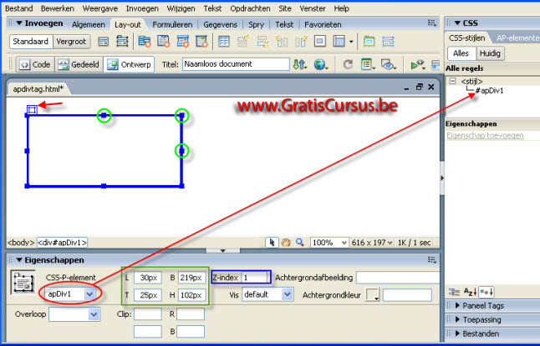Click the refresh design view icon
The width and height of the screenshot is (540, 346).
point(348,64)
